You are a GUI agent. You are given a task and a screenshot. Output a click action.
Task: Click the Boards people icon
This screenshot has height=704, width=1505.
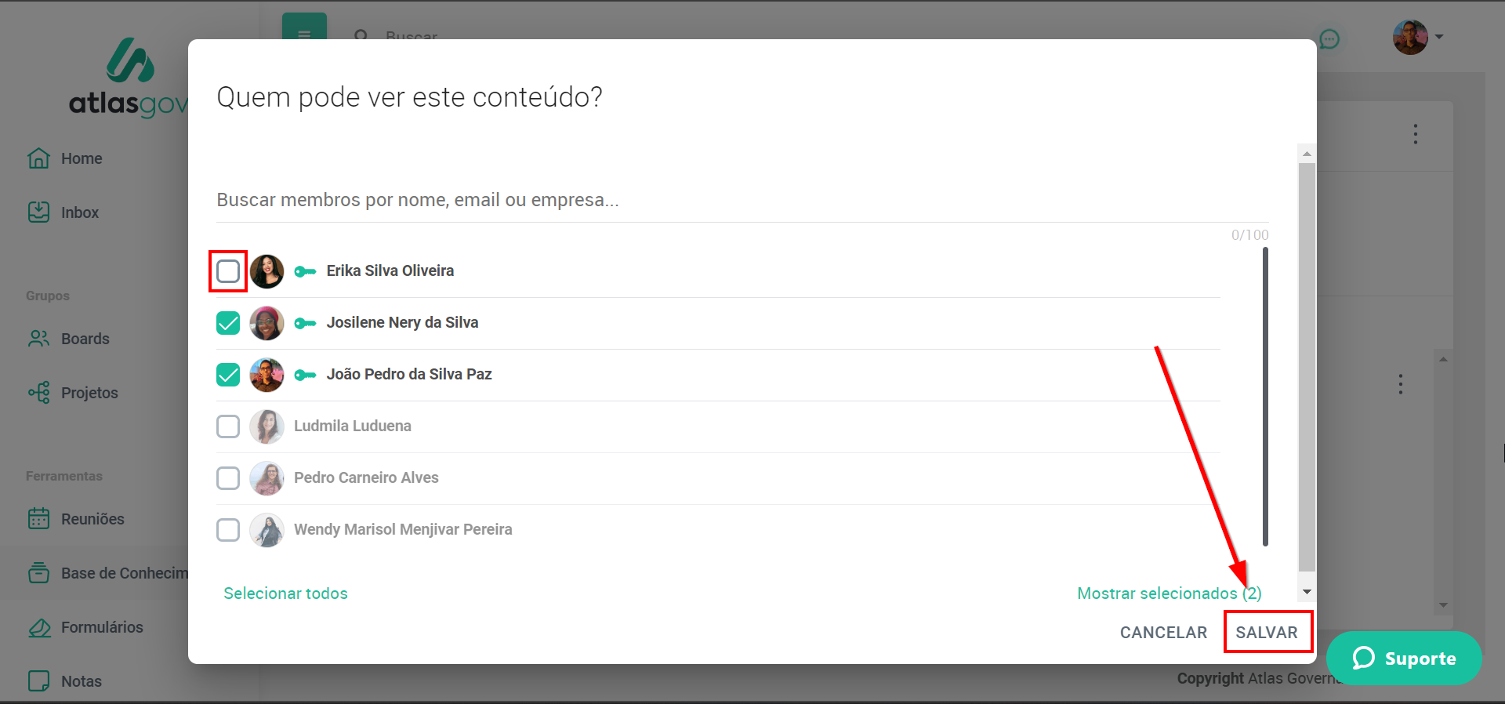[x=38, y=339]
